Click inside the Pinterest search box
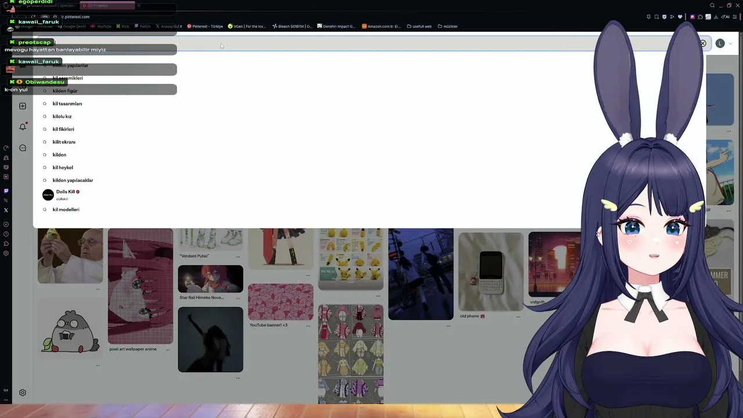Screen dimensions: 743x418 tap(371, 44)
